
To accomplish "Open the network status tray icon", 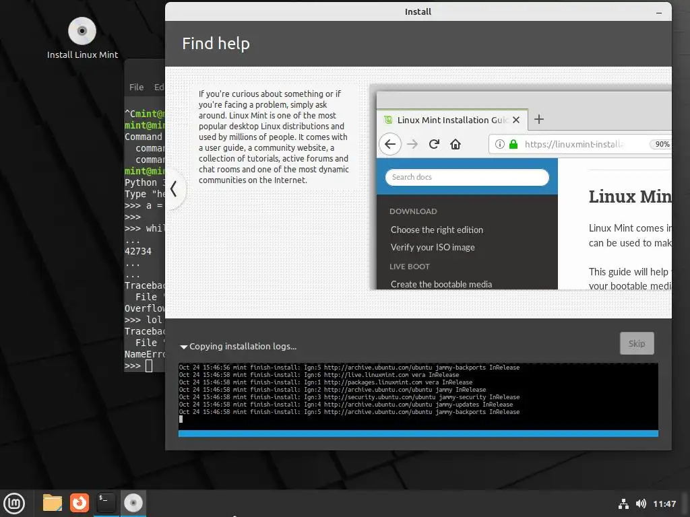I will (623, 504).
